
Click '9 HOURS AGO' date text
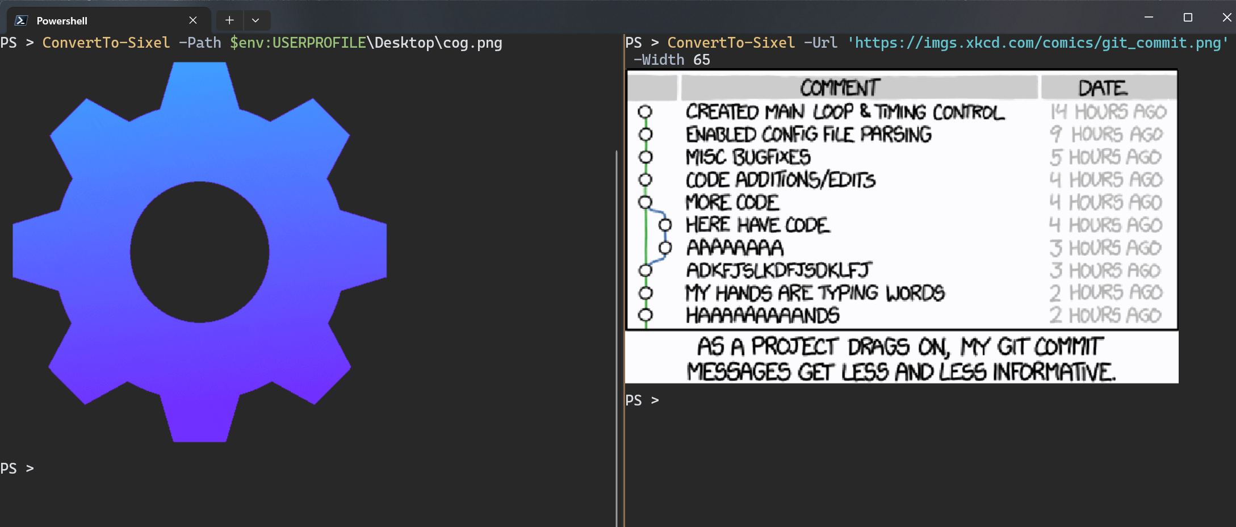pos(1107,135)
